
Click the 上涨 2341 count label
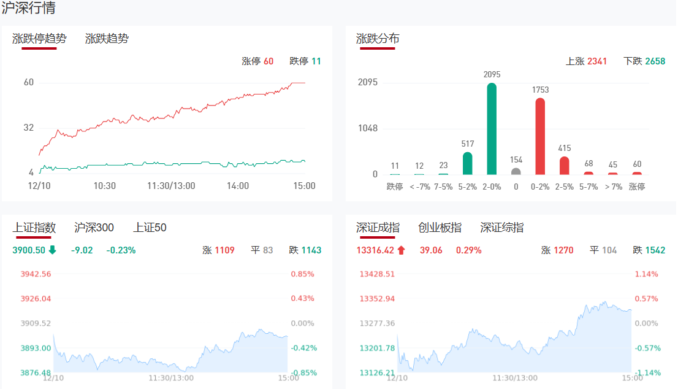[x=586, y=61]
